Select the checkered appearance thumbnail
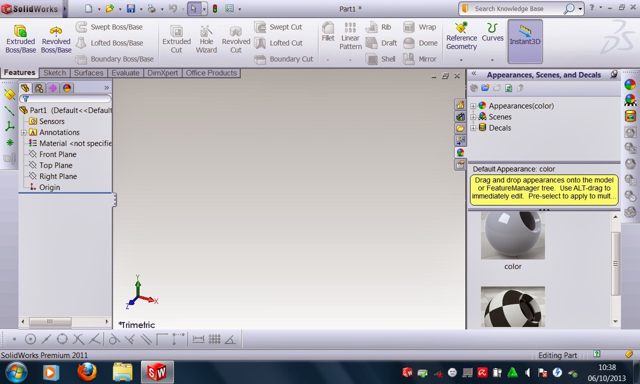 click(x=512, y=306)
